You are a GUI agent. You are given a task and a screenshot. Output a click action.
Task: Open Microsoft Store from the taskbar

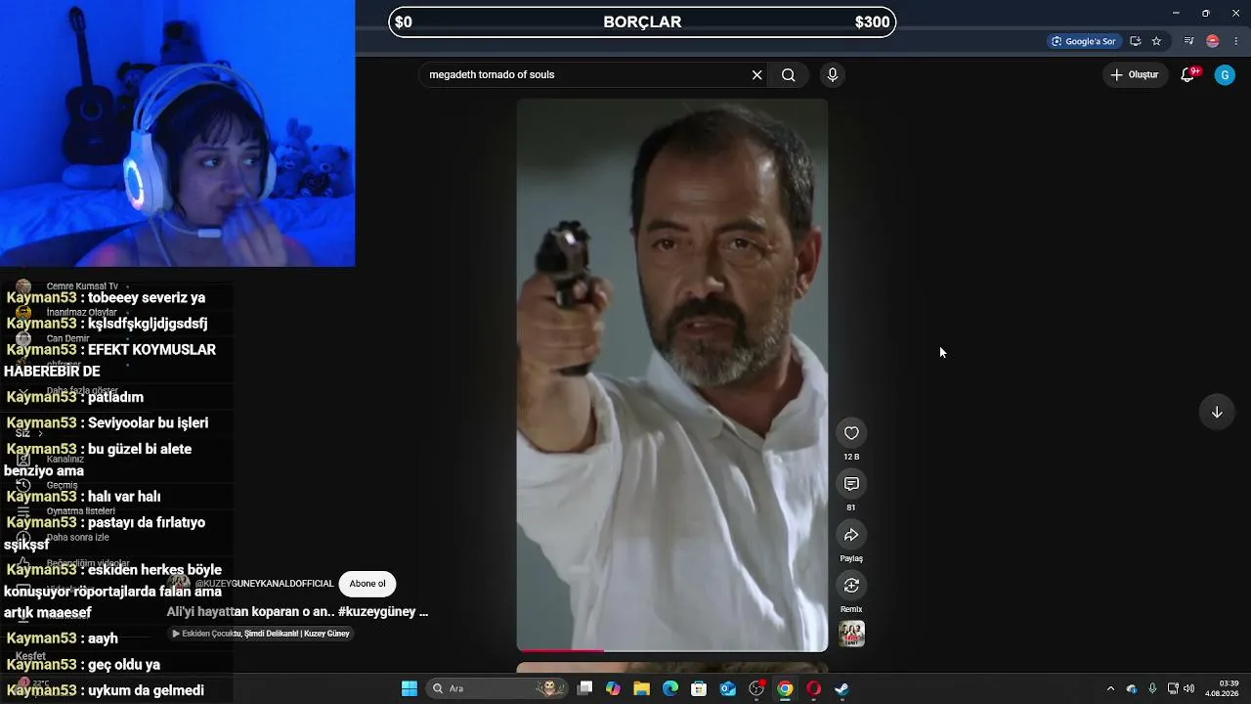point(699,688)
